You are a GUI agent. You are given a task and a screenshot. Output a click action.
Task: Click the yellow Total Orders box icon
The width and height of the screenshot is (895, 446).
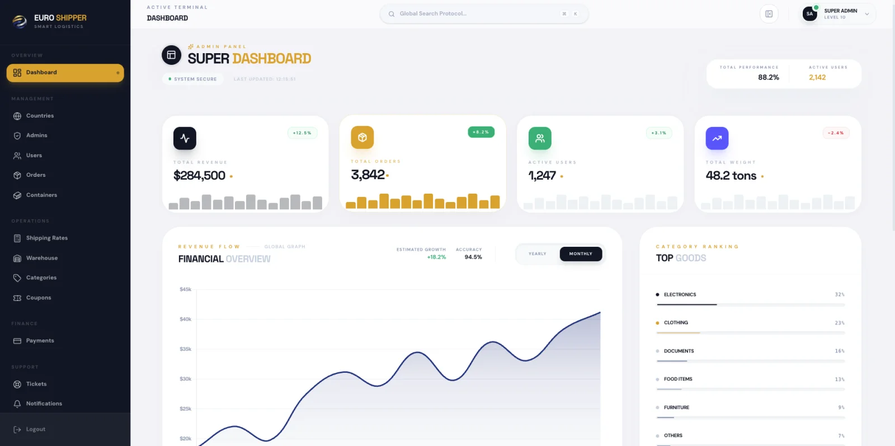[x=362, y=138]
